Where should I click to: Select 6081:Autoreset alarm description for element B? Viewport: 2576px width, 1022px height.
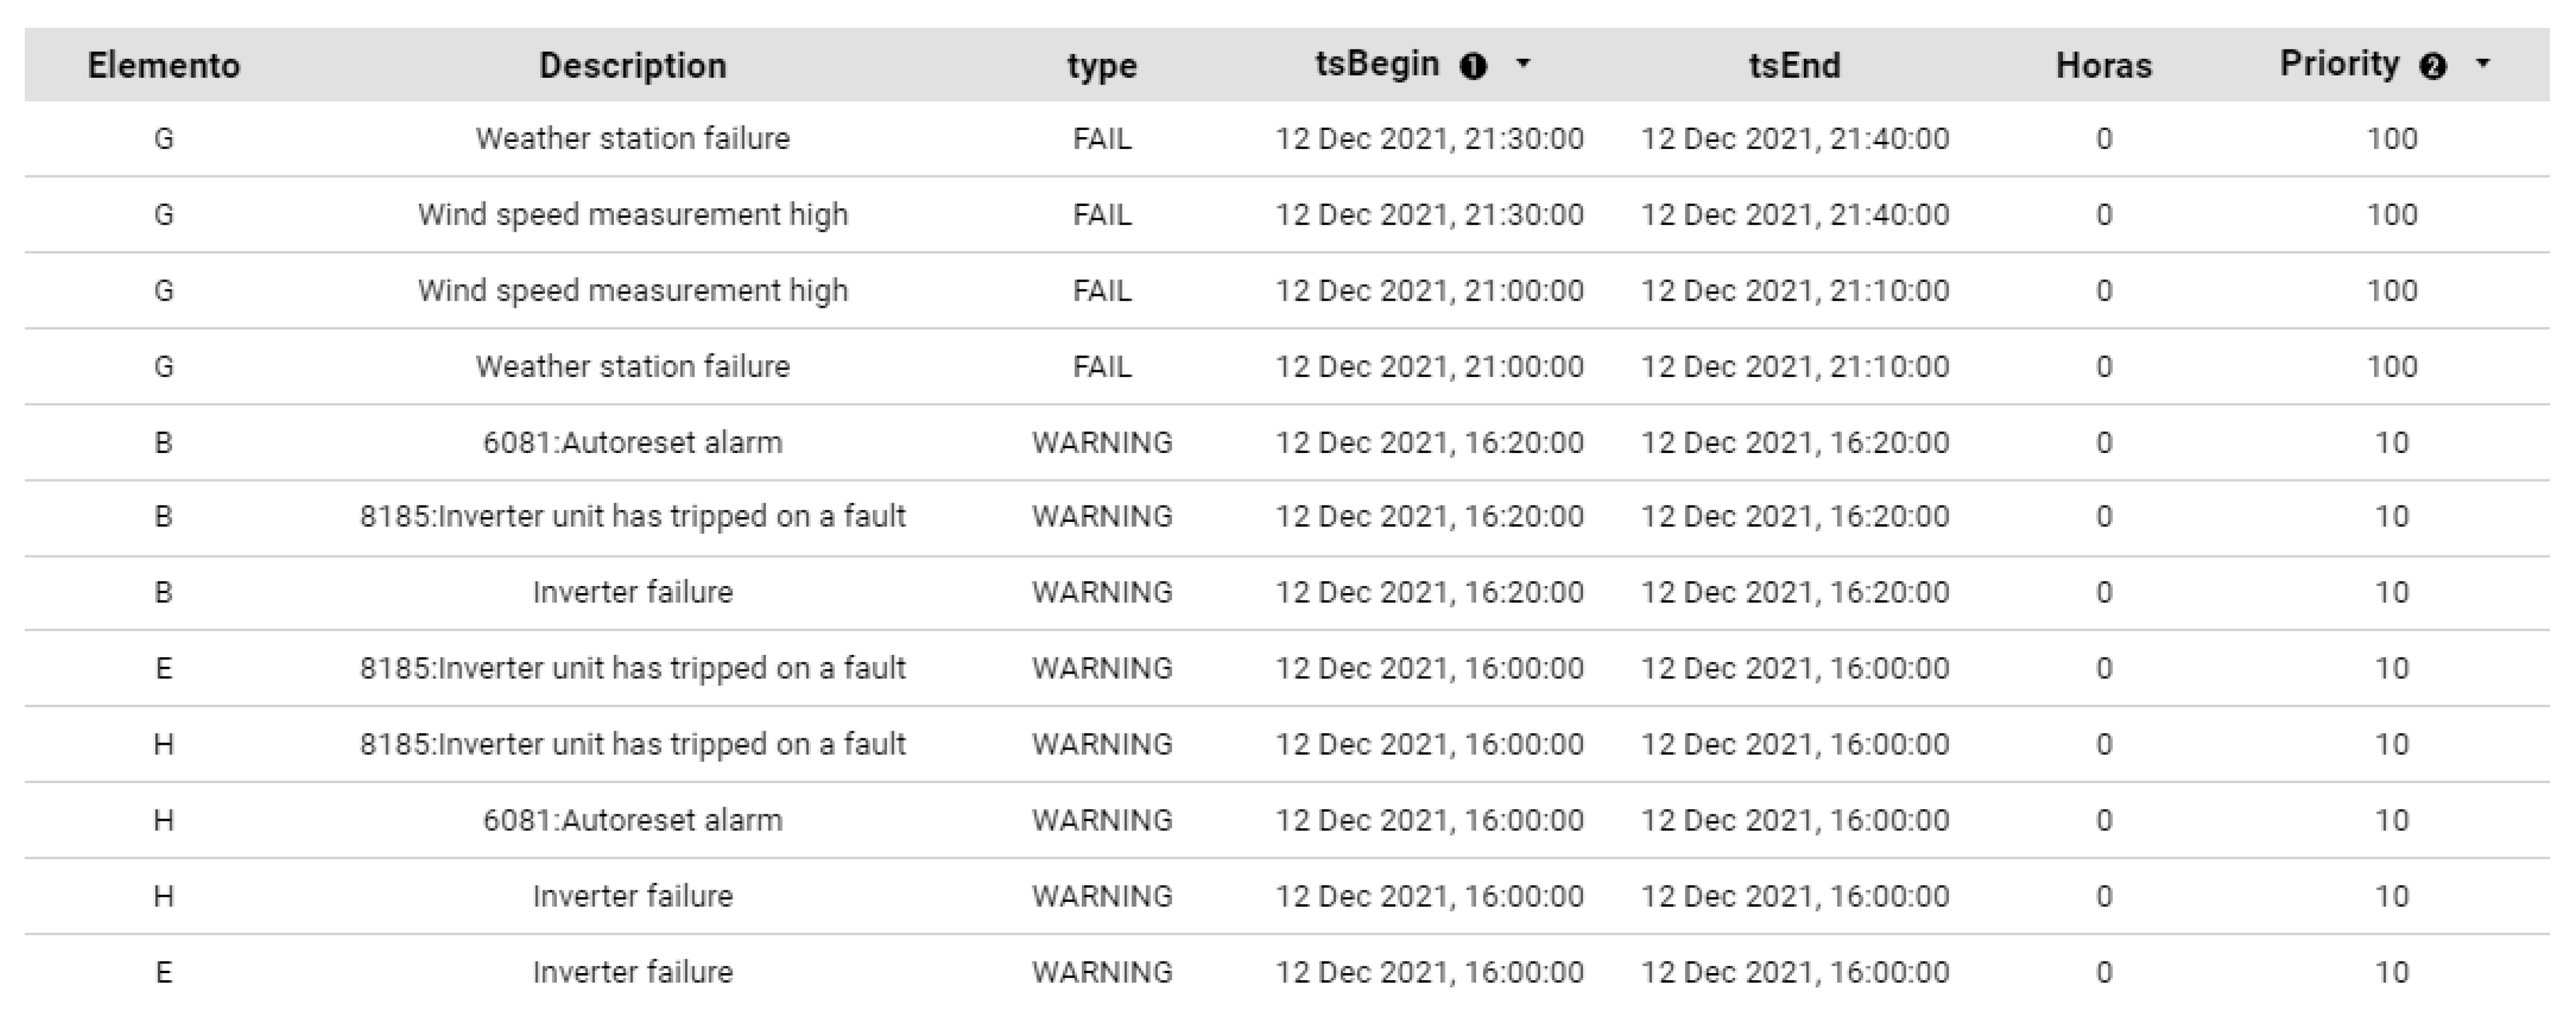pos(632,442)
